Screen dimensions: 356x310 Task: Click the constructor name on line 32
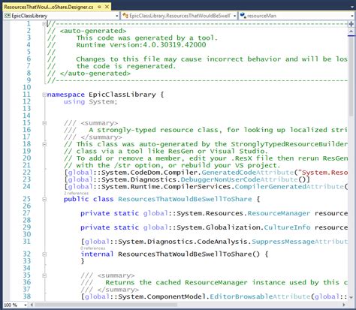click(x=185, y=254)
